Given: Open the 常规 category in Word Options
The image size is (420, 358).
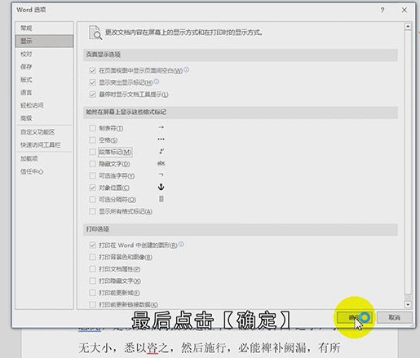Looking at the screenshot, I should [x=44, y=28].
